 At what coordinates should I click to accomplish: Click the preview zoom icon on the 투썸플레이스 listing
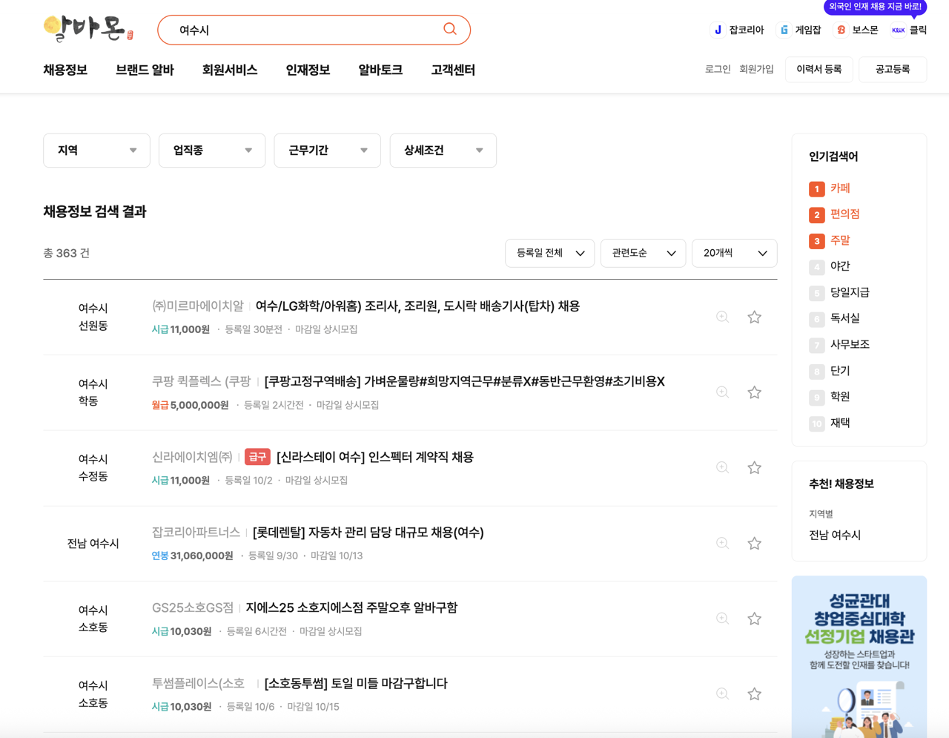(722, 693)
